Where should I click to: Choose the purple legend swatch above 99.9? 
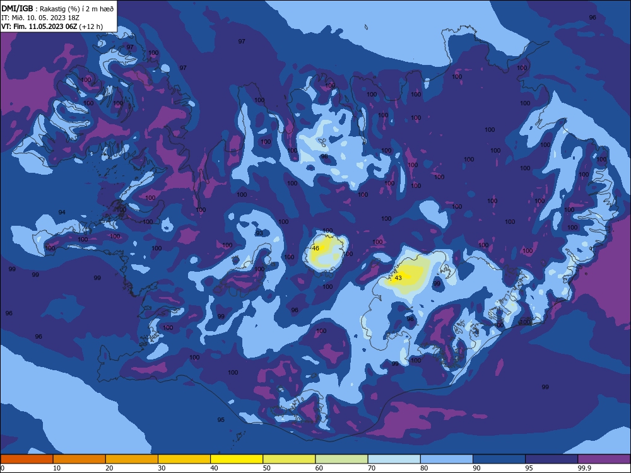(x=604, y=459)
